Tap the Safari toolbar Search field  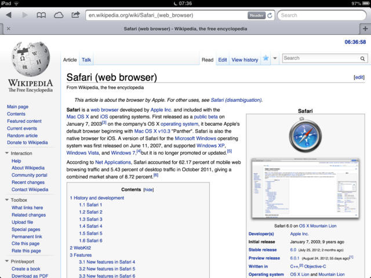pos(322,16)
